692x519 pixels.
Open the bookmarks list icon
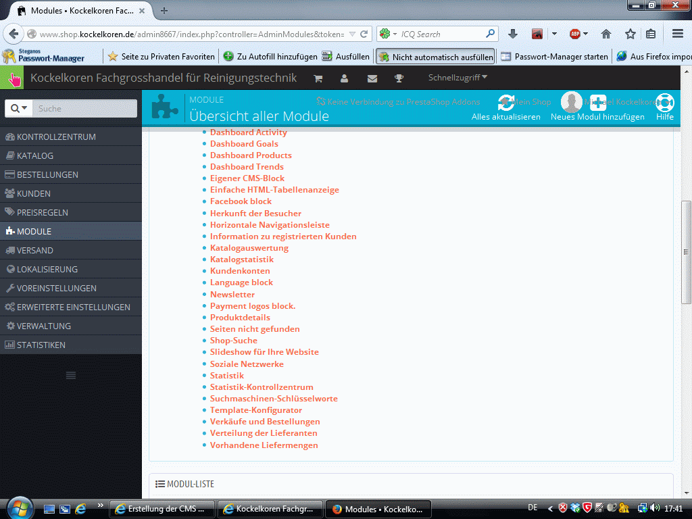click(x=651, y=34)
